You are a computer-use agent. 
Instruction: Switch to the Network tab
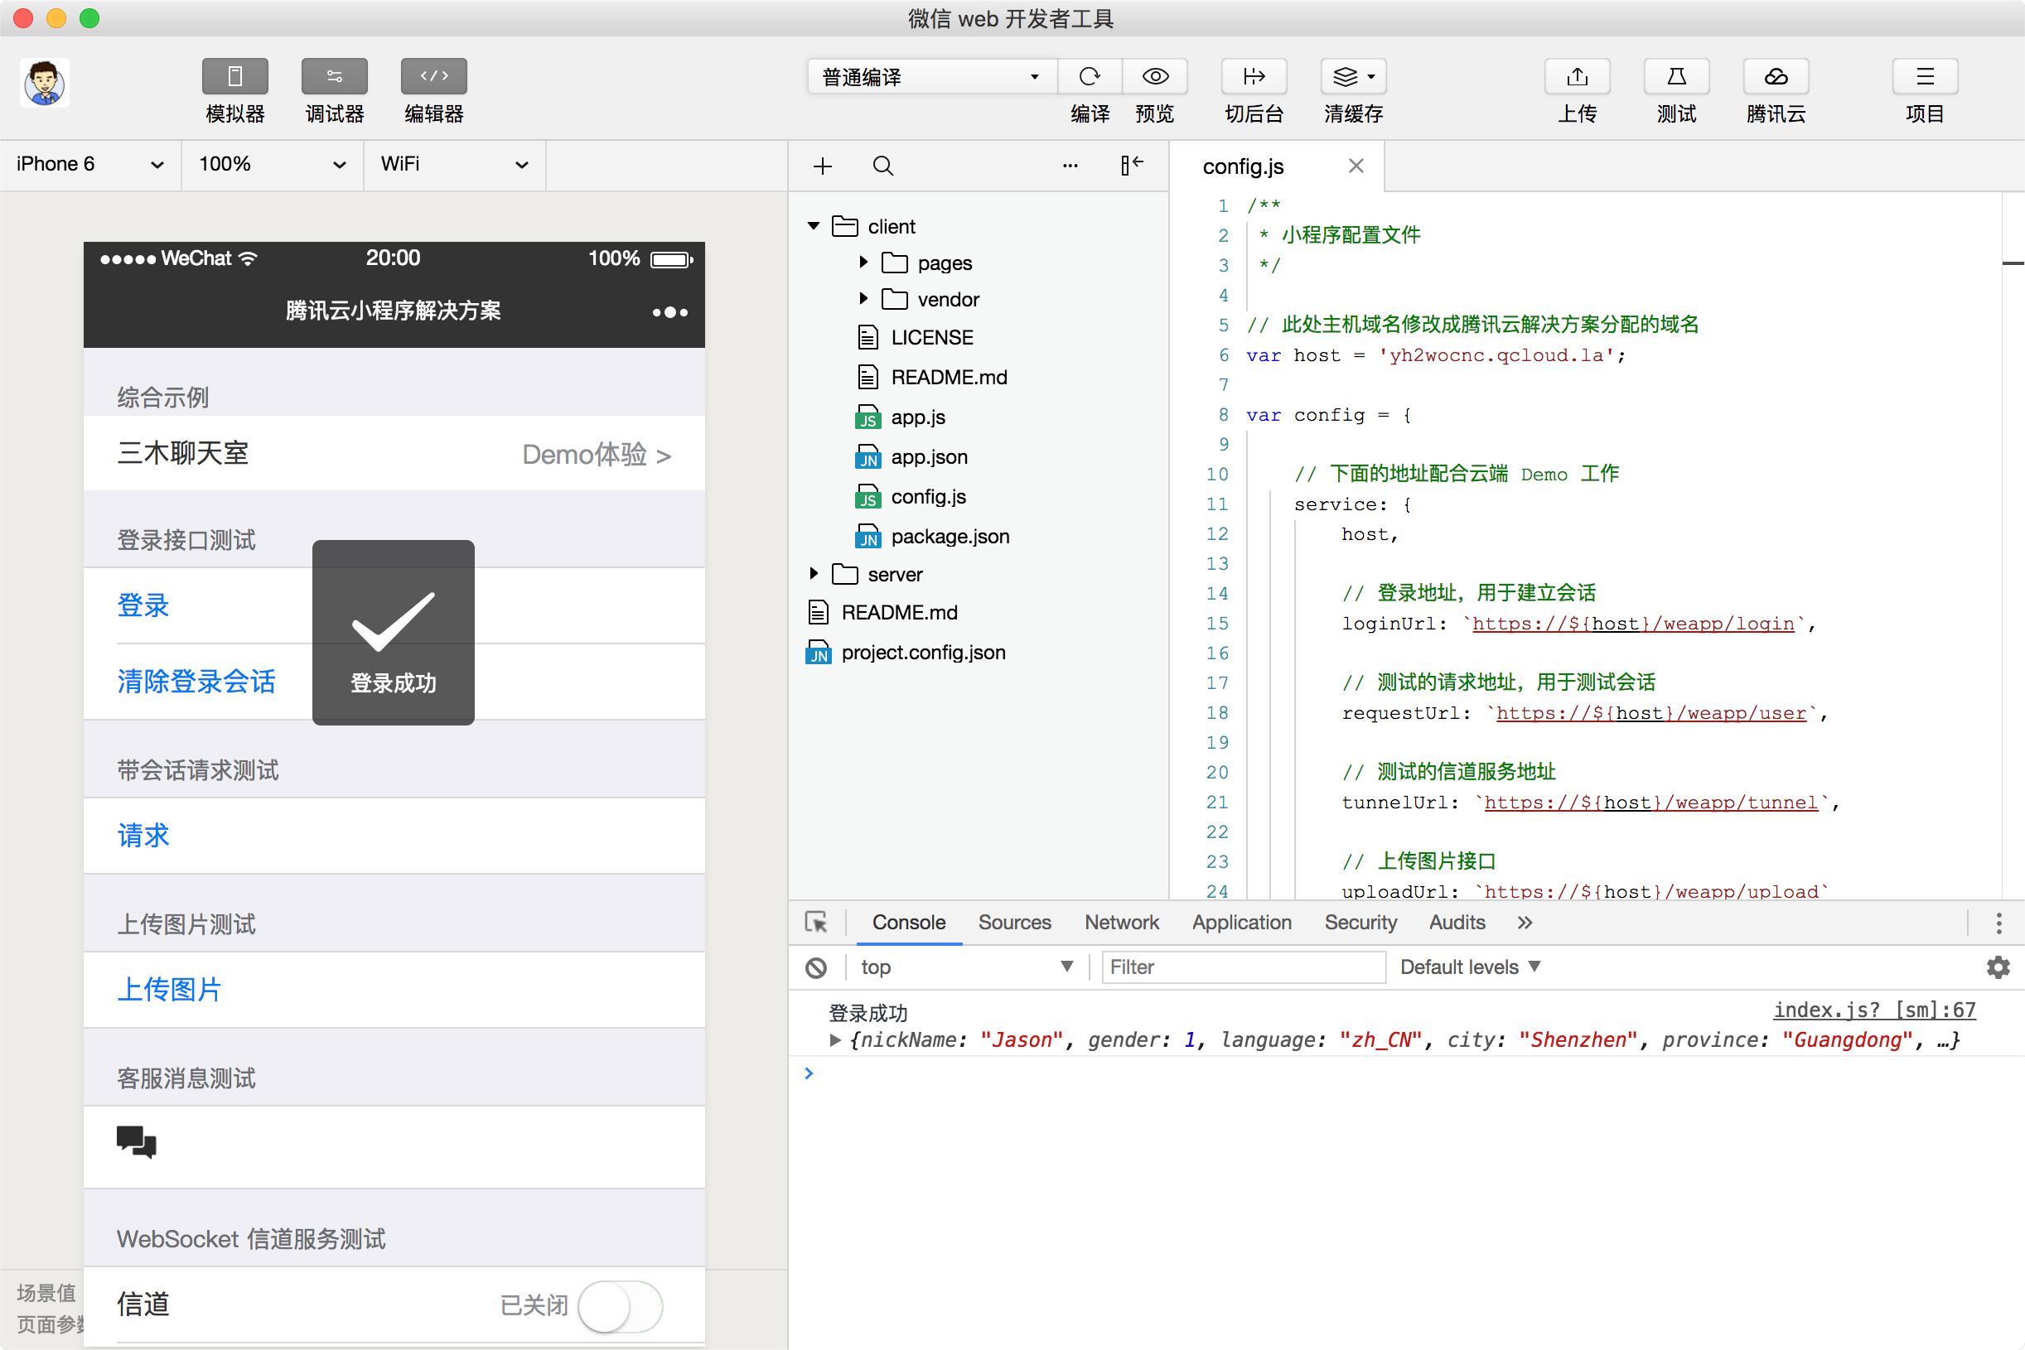pyautogui.click(x=1122, y=922)
